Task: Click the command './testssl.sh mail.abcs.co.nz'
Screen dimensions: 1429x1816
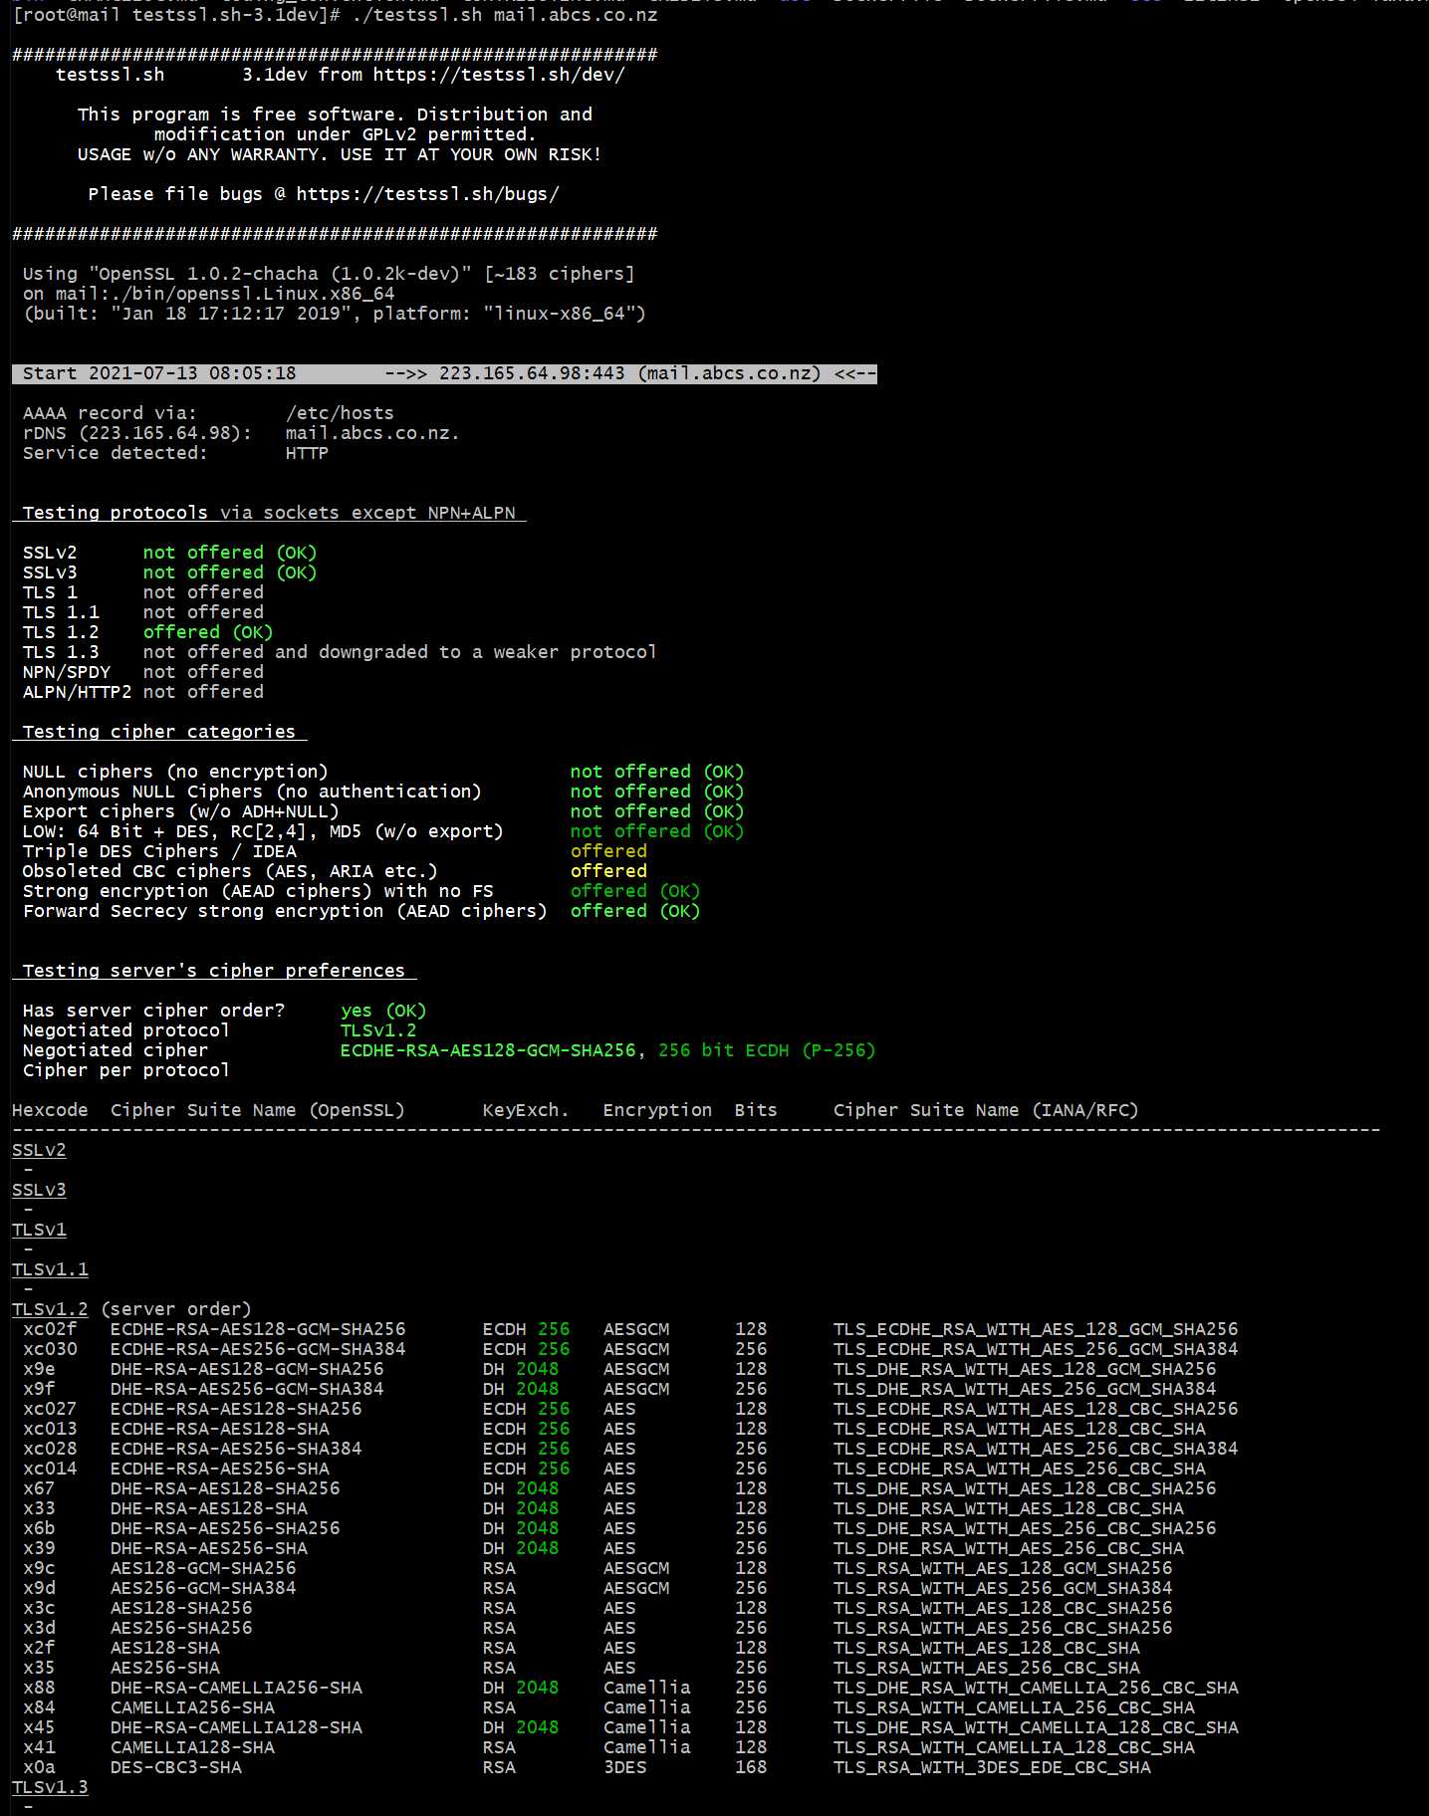Action: (x=505, y=15)
